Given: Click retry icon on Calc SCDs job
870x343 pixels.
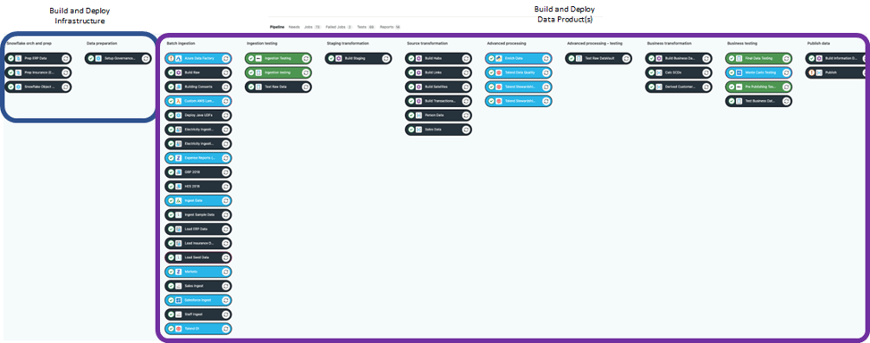Looking at the screenshot, I should tap(705, 72).
